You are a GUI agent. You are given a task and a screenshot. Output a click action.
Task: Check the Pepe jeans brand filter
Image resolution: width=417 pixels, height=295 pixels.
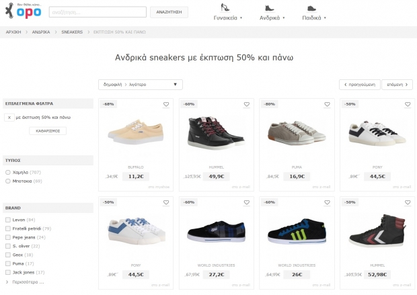click(x=8, y=237)
